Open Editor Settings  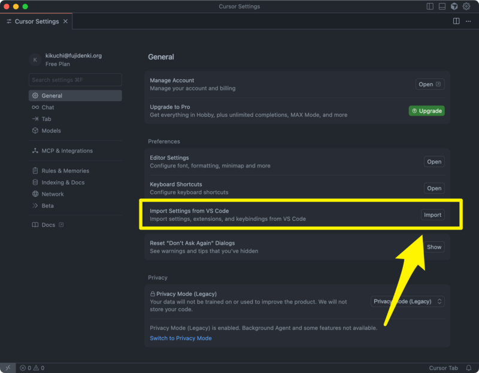(x=434, y=162)
